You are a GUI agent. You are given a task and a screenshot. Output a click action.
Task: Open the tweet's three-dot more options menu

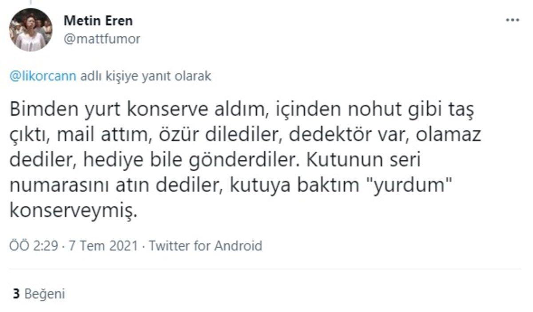513,20
